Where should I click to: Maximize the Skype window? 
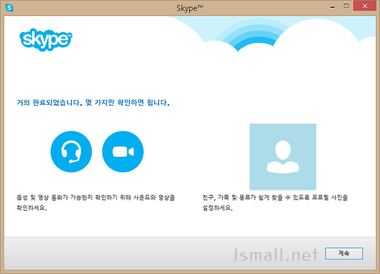click(x=346, y=6)
